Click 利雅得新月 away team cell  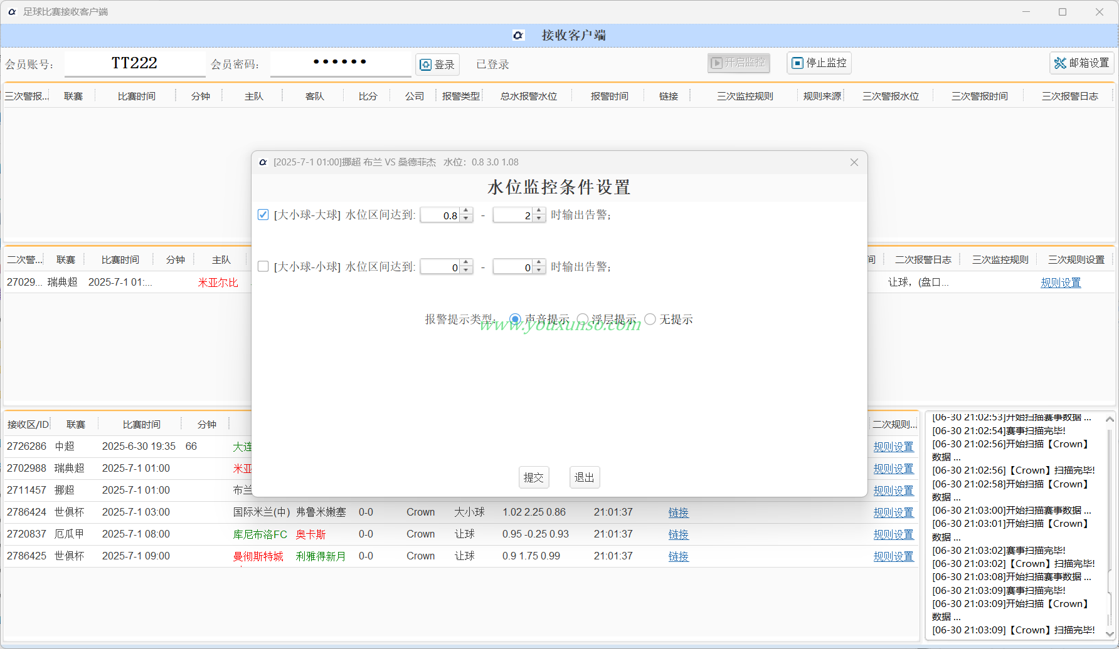pyautogui.click(x=321, y=556)
